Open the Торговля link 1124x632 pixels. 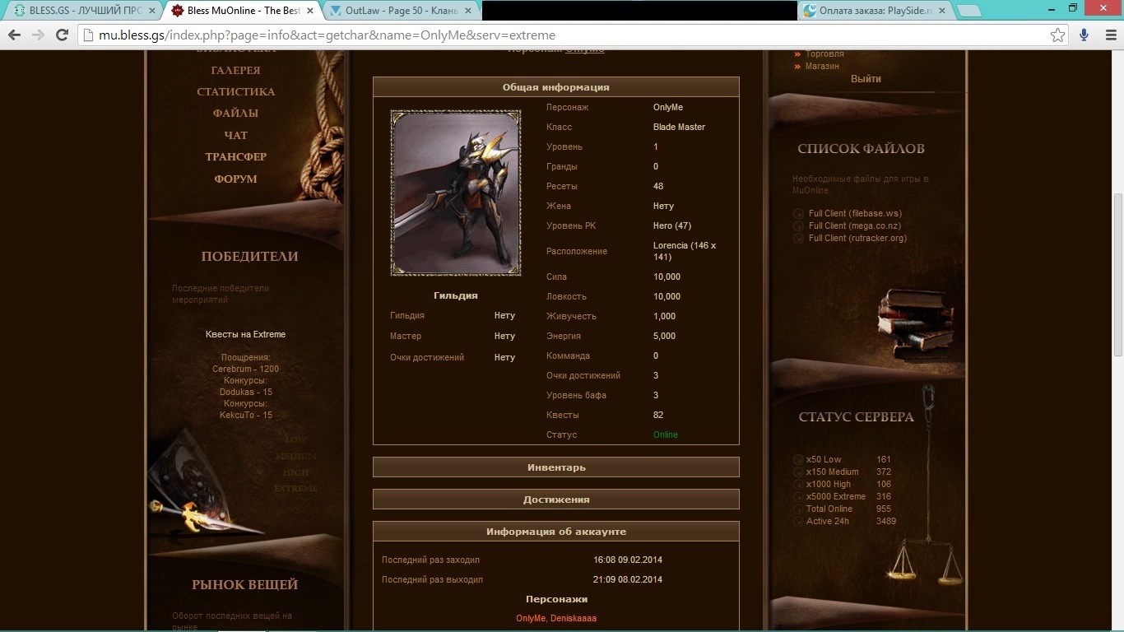pyautogui.click(x=824, y=54)
